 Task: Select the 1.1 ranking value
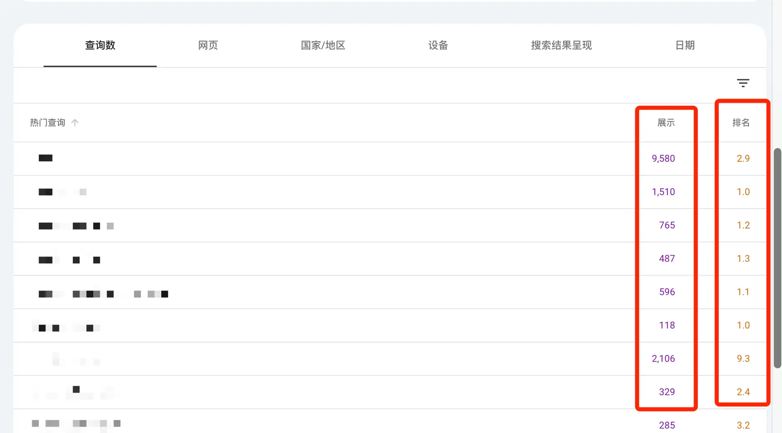[743, 292]
